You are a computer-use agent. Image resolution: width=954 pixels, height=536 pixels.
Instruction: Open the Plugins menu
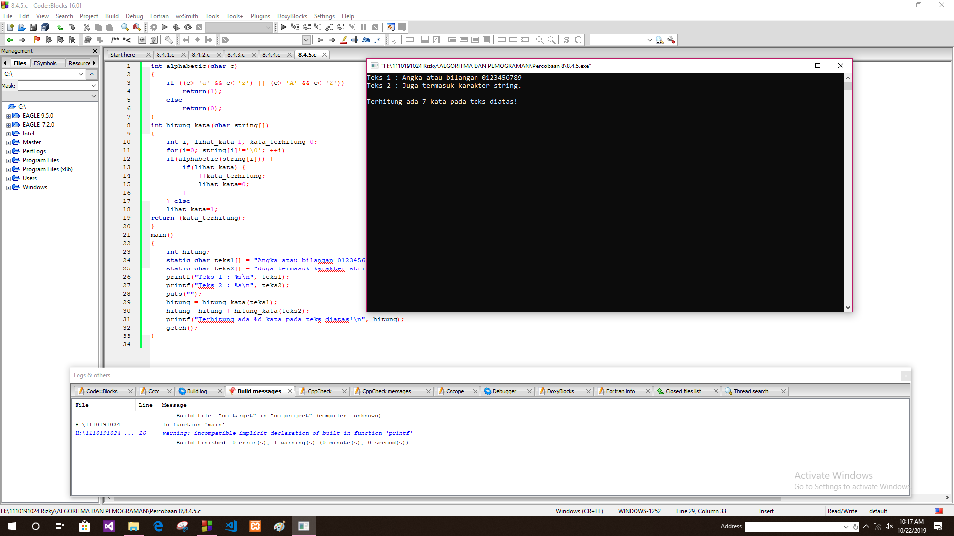[260, 16]
